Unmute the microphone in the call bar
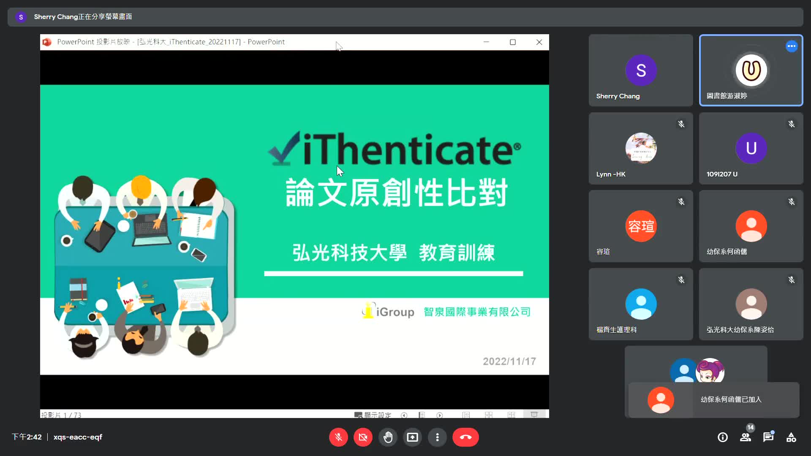811x456 pixels. click(x=338, y=437)
